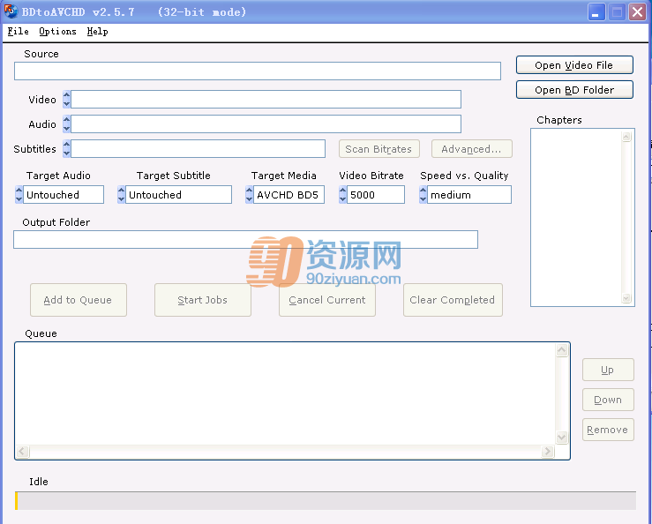Click the Video Bitrate 5000 field
The width and height of the screenshot is (652, 524).
tap(376, 195)
